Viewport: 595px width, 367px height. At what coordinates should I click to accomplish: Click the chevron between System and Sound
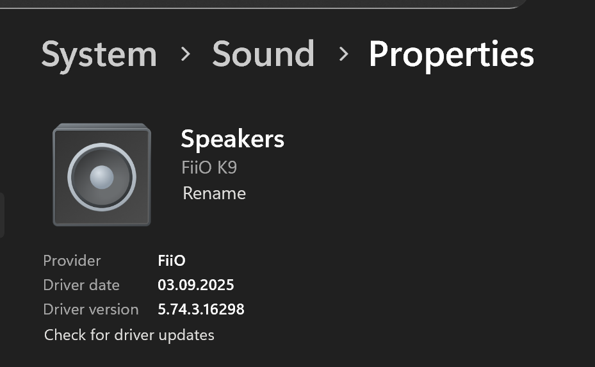click(185, 54)
